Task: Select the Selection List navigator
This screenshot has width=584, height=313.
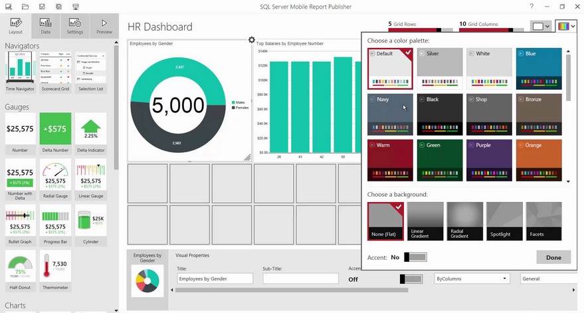Action: 90,72
